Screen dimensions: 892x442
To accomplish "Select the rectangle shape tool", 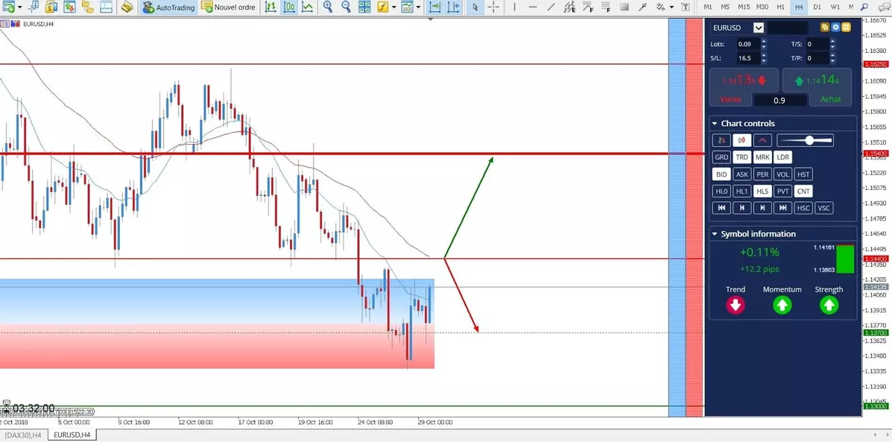I will (624, 7).
